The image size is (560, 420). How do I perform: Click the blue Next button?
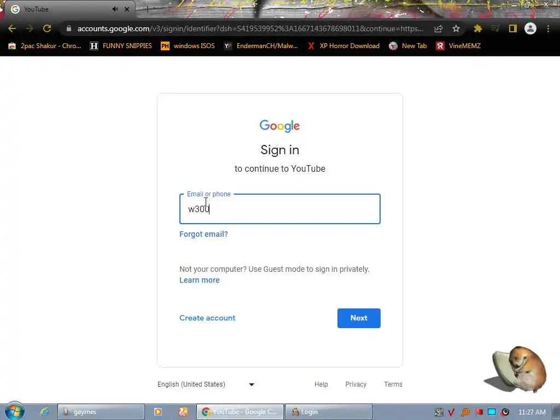click(x=359, y=318)
